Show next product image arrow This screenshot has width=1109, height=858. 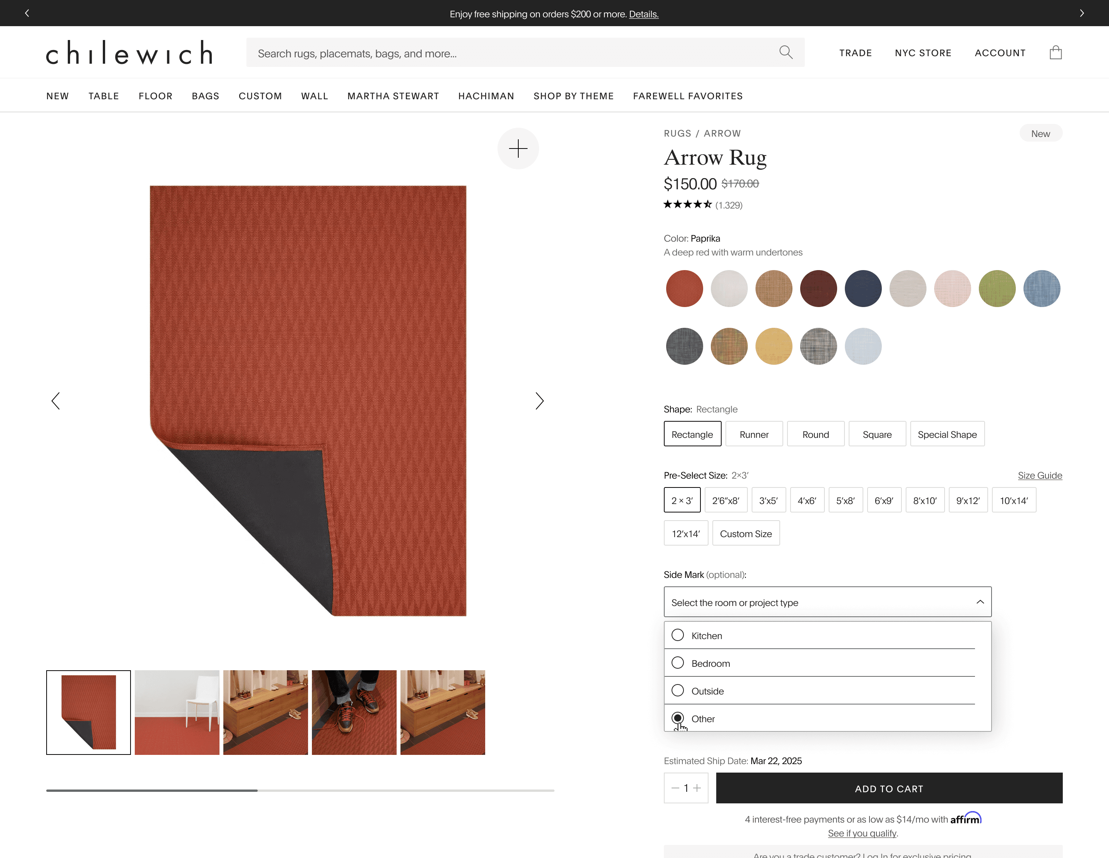pos(539,401)
